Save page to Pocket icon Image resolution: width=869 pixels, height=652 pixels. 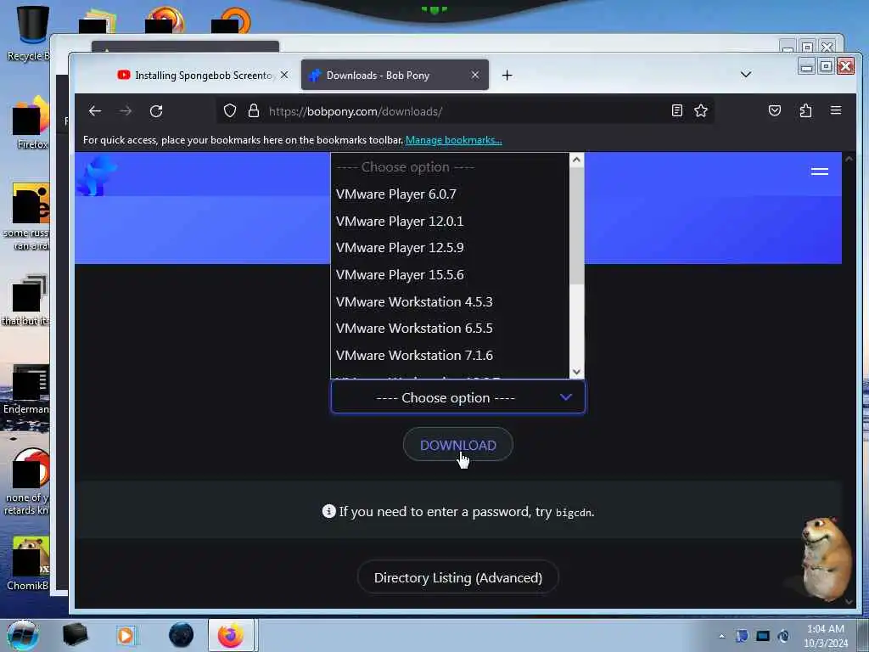pyautogui.click(x=775, y=111)
